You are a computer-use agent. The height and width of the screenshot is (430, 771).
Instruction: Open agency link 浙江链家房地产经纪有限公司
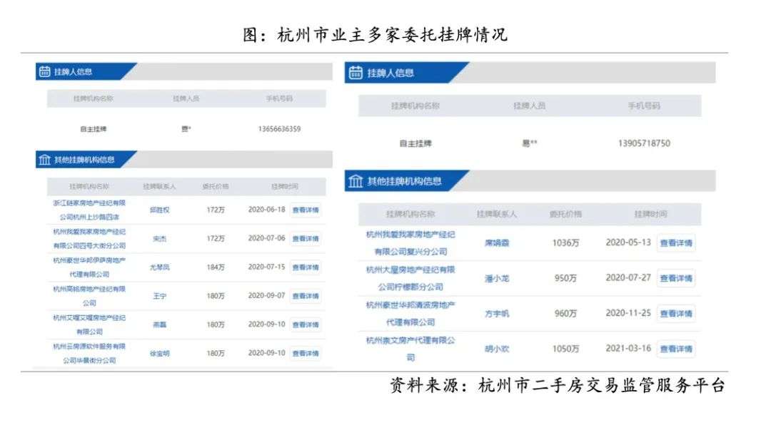tap(89, 210)
